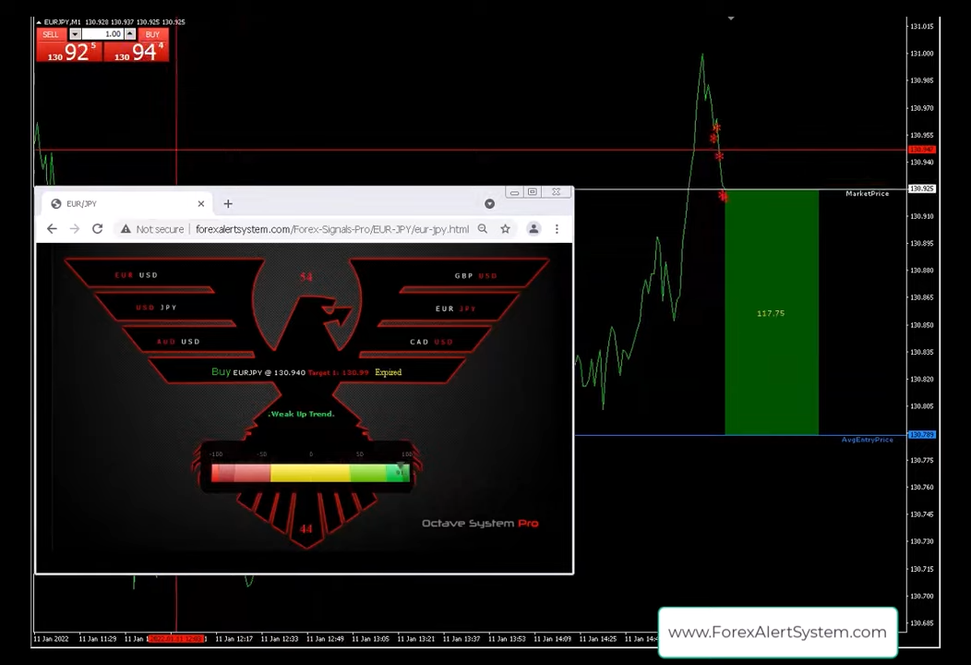Image resolution: width=971 pixels, height=665 pixels.
Task: Click the BUY button in one-click panel
Action: 153,34
